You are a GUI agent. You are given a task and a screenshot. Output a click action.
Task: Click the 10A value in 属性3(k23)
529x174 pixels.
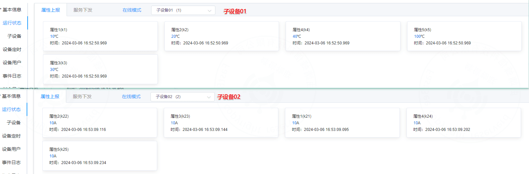coord(174,123)
